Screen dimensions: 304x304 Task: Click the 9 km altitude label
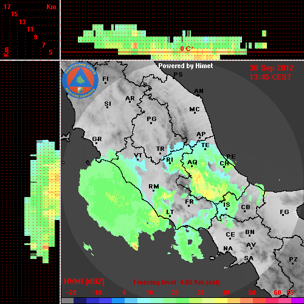tap(36, 37)
